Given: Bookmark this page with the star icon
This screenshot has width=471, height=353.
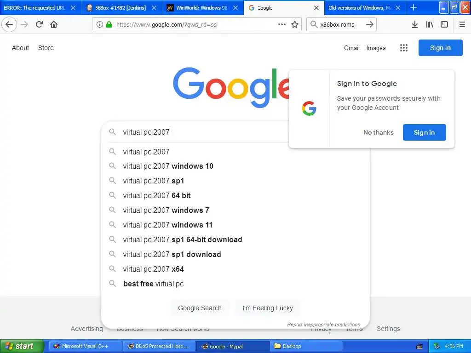Looking at the screenshot, I should coord(295,25).
